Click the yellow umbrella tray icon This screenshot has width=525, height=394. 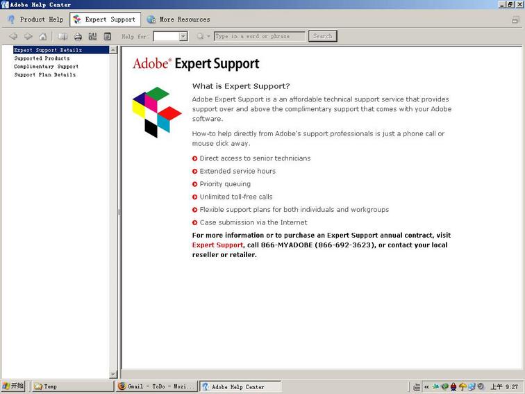click(x=462, y=386)
